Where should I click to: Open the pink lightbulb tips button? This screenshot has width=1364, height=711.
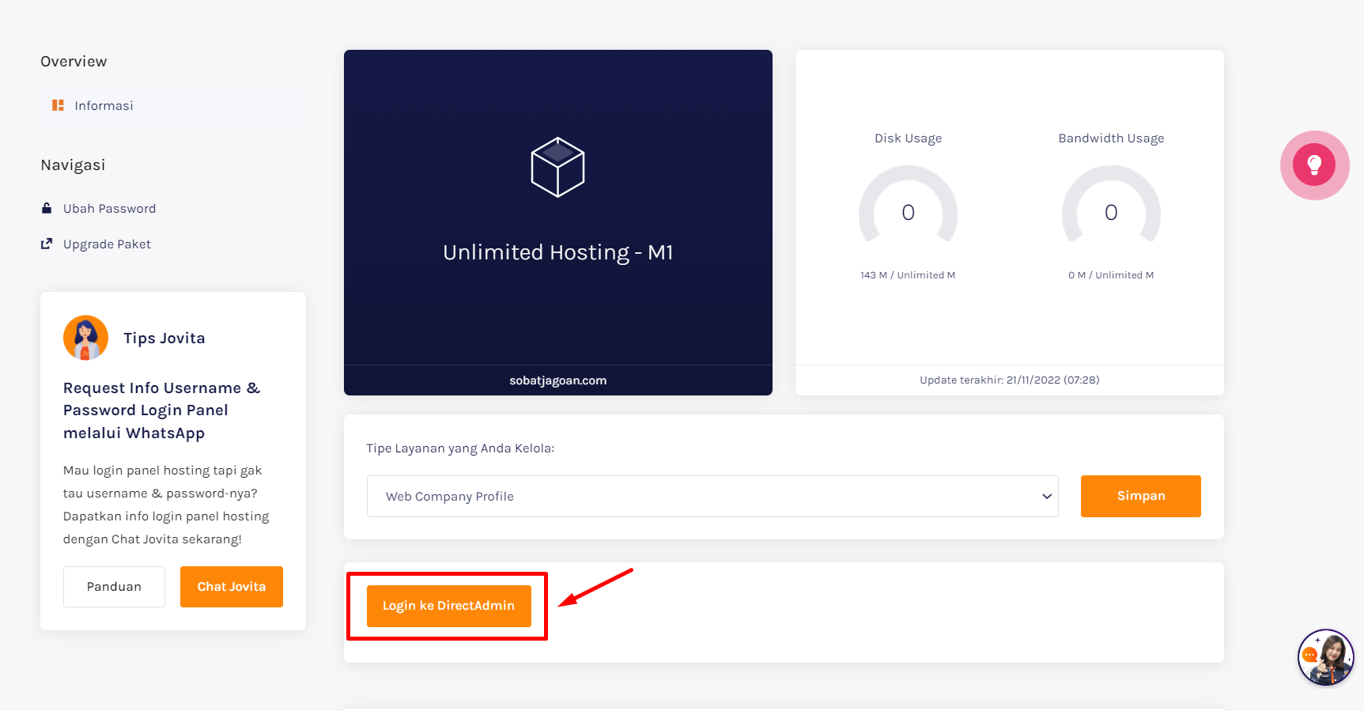click(x=1314, y=165)
